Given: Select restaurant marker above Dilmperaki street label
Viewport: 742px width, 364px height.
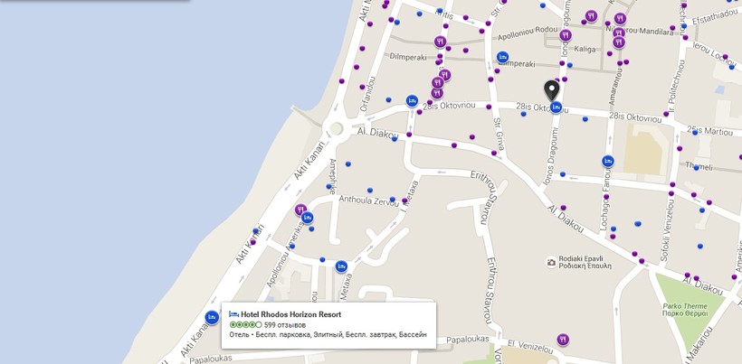Looking at the screenshot, I should point(440,42).
